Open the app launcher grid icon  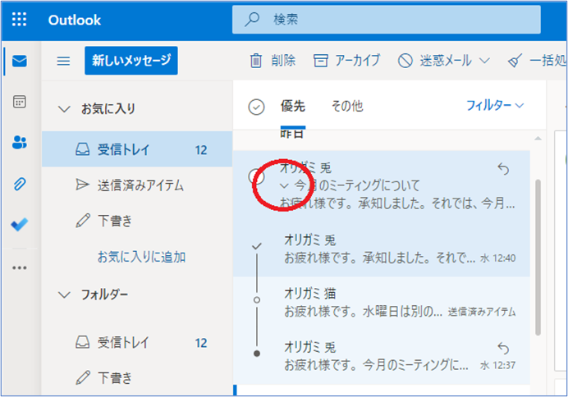coord(19,20)
